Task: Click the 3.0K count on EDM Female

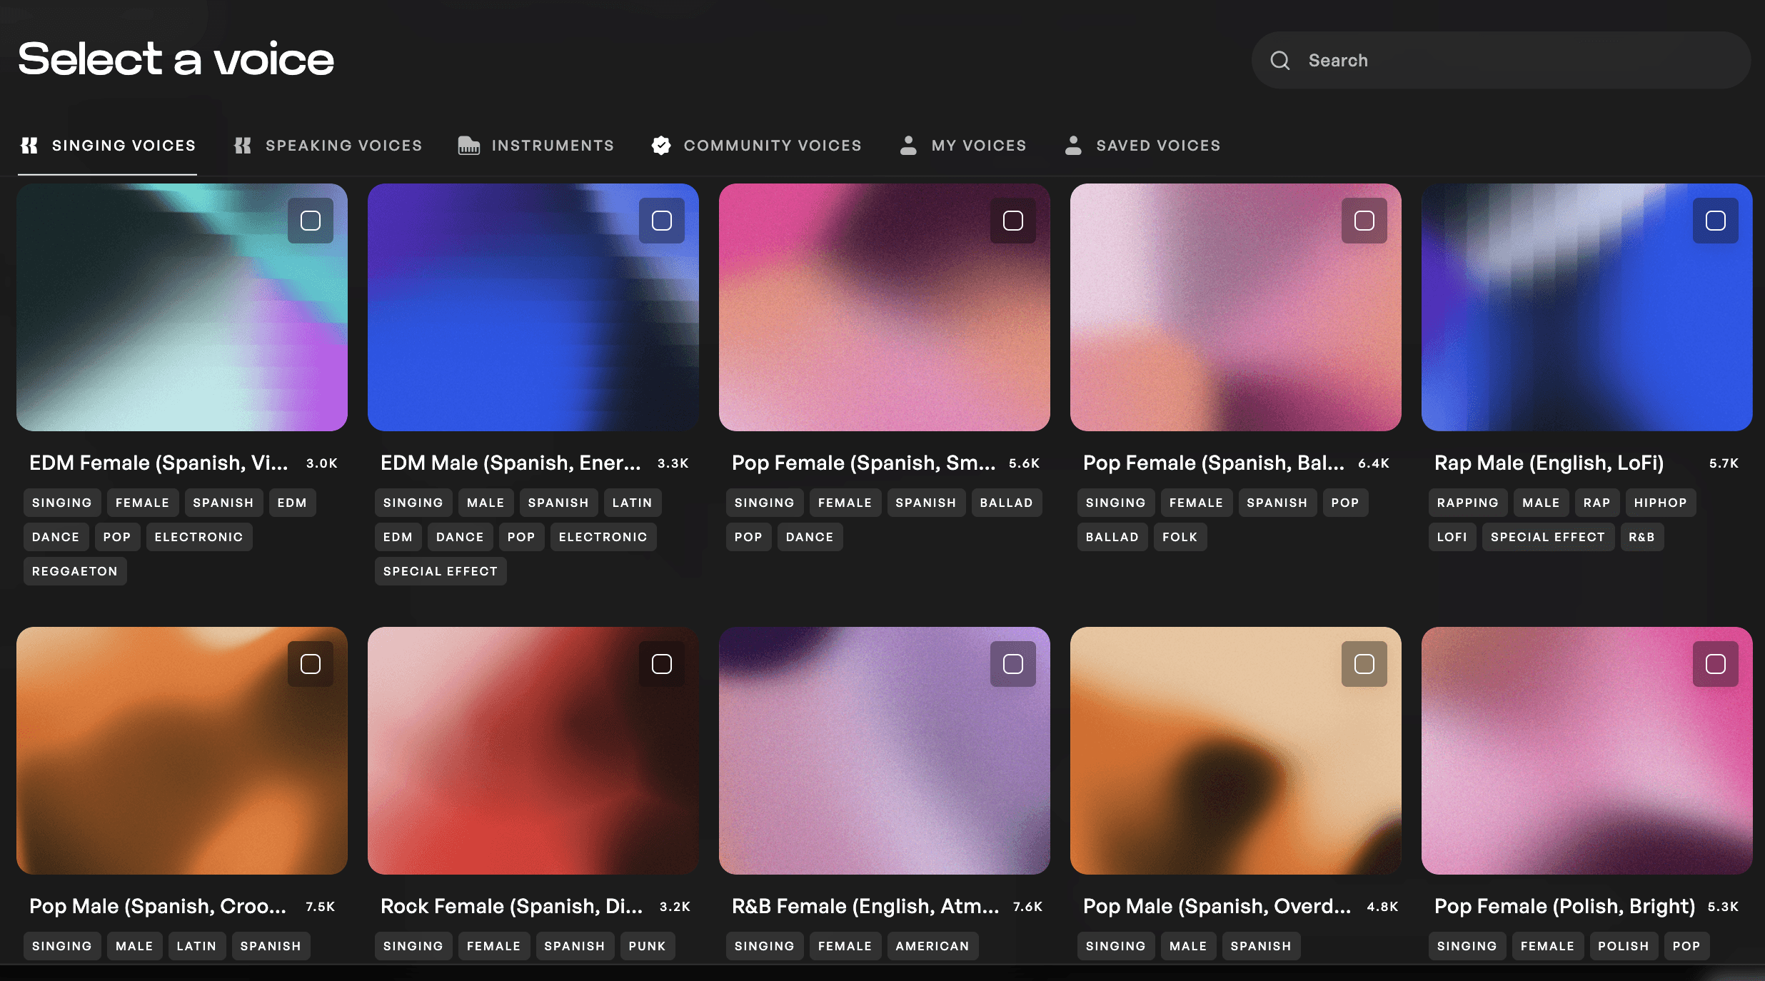Action: [322, 463]
